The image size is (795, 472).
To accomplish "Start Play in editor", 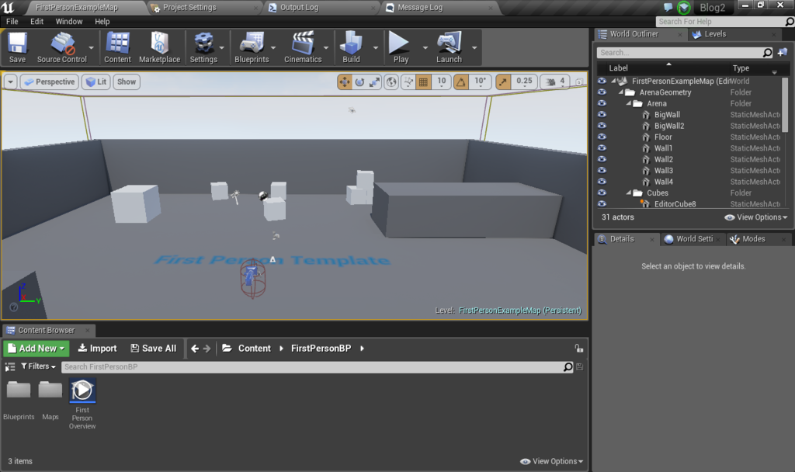I will click(401, 47).
